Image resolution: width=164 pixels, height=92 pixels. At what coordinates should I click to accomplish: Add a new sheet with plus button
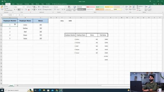(17, 85)
